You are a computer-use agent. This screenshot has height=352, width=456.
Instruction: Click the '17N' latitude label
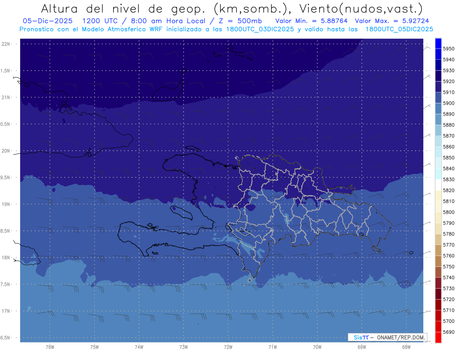pos(6,311)
